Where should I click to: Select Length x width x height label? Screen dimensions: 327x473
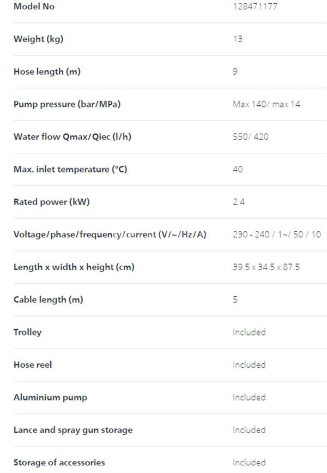click(x=74, y=267)
